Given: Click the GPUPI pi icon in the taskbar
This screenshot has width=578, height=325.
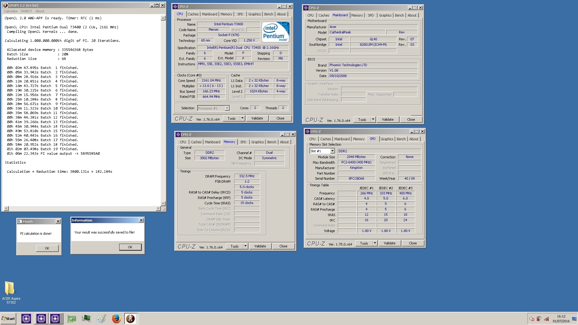Looking at the screenshot, I should [130, 319].
